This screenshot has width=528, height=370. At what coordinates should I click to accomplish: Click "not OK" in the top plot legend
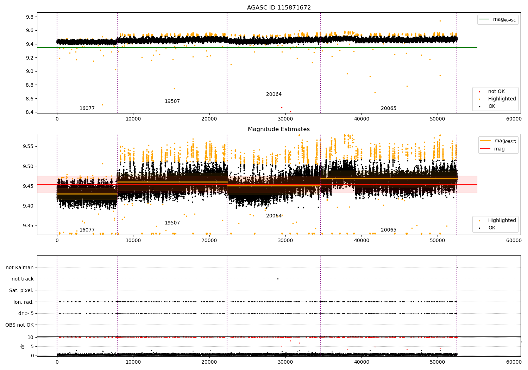coord(496,91)
